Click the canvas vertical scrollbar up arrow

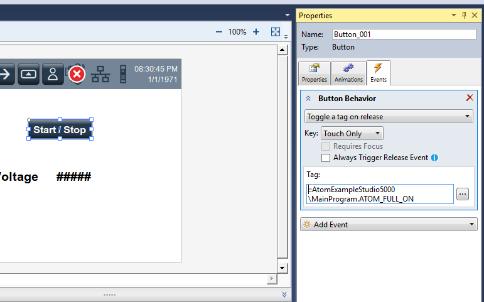[282, 50]
